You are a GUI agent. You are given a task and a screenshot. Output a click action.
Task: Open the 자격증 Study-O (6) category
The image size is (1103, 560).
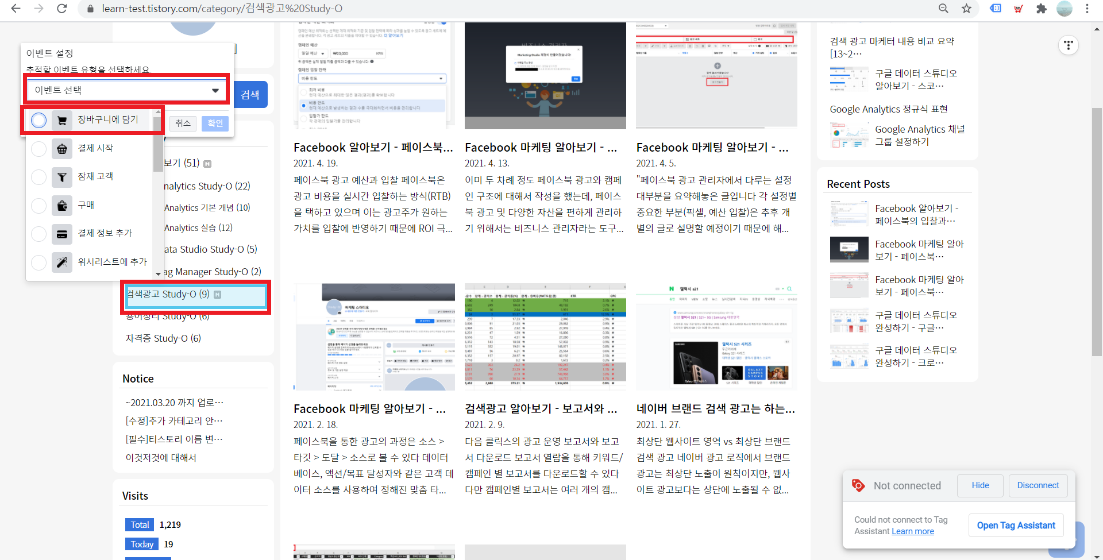163,338
